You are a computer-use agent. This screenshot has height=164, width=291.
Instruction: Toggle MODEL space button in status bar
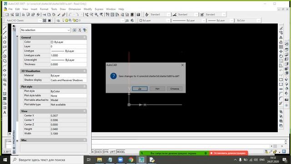pos(120,152)
